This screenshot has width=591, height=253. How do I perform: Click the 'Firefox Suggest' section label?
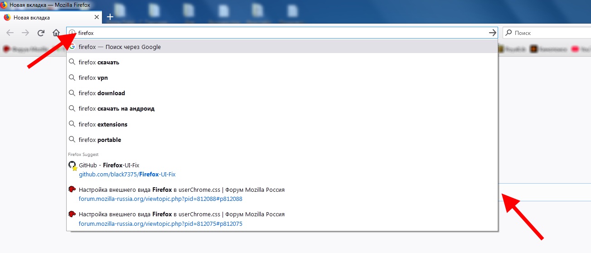[83, 155]
